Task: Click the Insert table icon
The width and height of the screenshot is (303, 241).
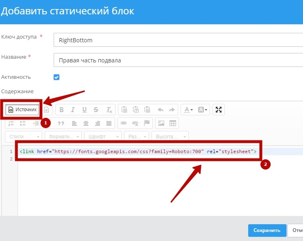Action: click(173, 123)
